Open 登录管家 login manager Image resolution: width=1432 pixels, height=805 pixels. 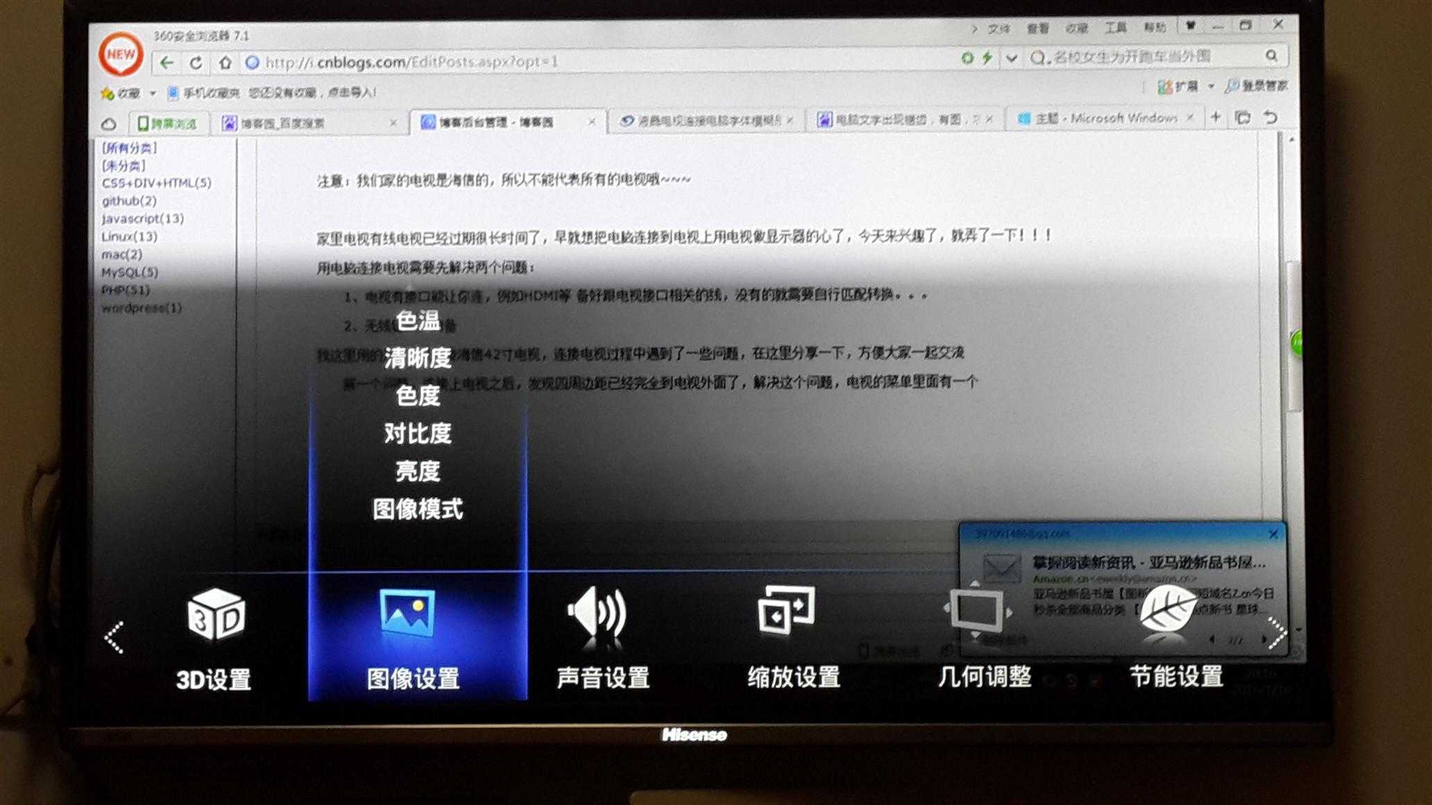(1256, 86)
